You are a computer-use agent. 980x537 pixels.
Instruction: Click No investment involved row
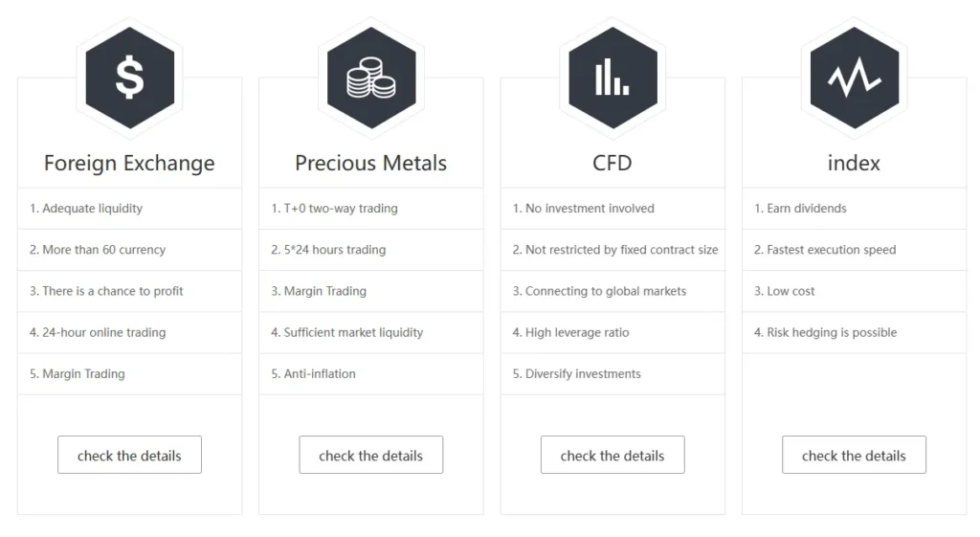[583, 209]
